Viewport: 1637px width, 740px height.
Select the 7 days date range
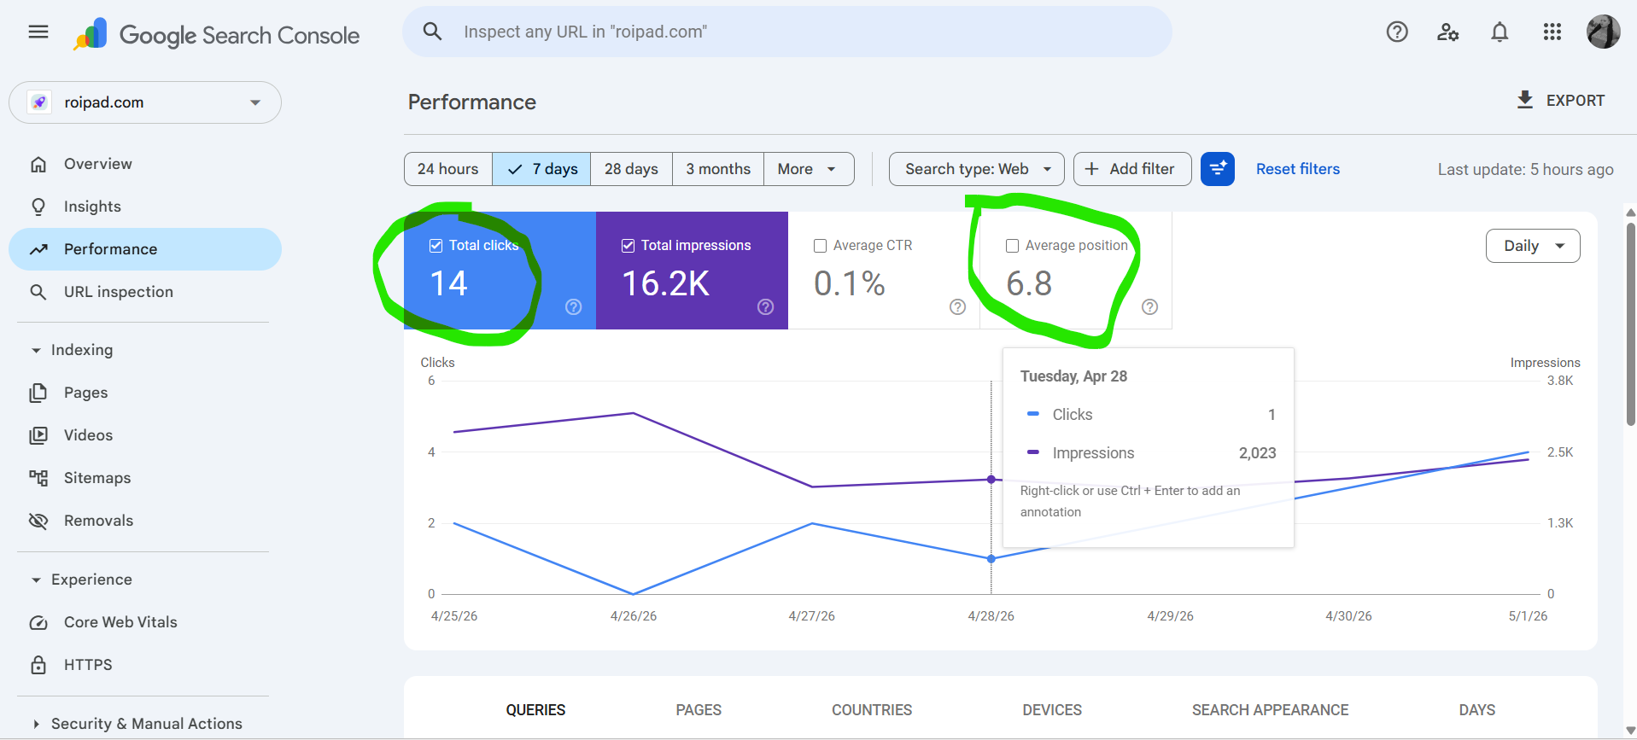[x=542, y=169]
